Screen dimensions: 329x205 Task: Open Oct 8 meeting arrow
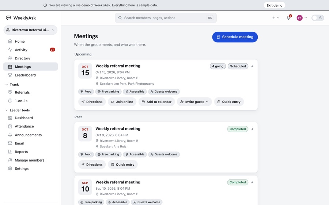252,129
